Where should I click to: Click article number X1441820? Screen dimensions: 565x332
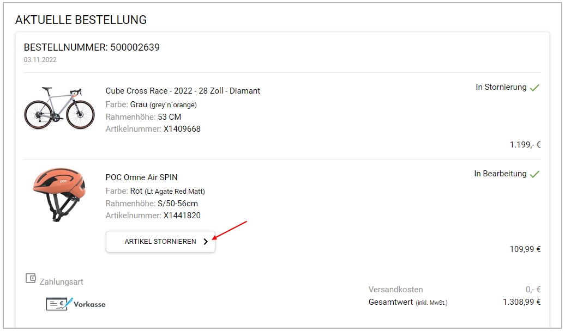[x=182, y=216]
